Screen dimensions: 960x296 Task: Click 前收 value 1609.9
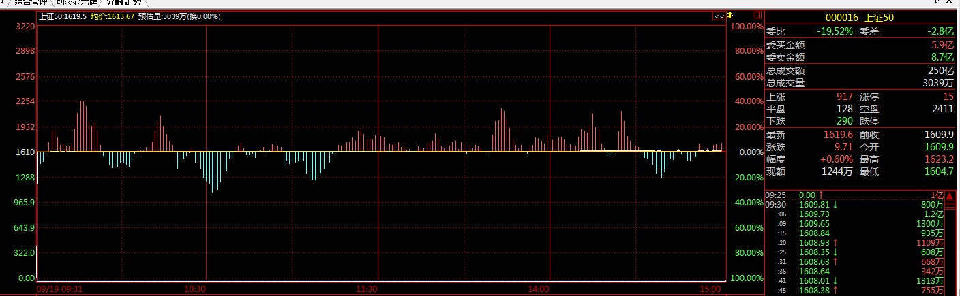[x=938, y=135]
